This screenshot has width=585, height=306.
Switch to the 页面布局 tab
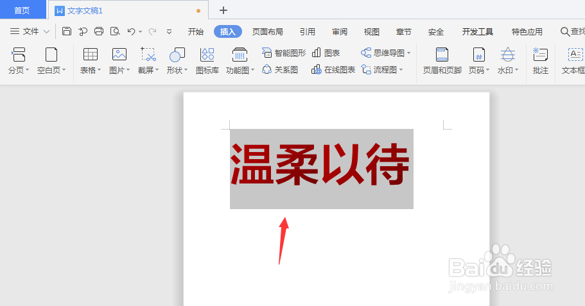[268, 32]
